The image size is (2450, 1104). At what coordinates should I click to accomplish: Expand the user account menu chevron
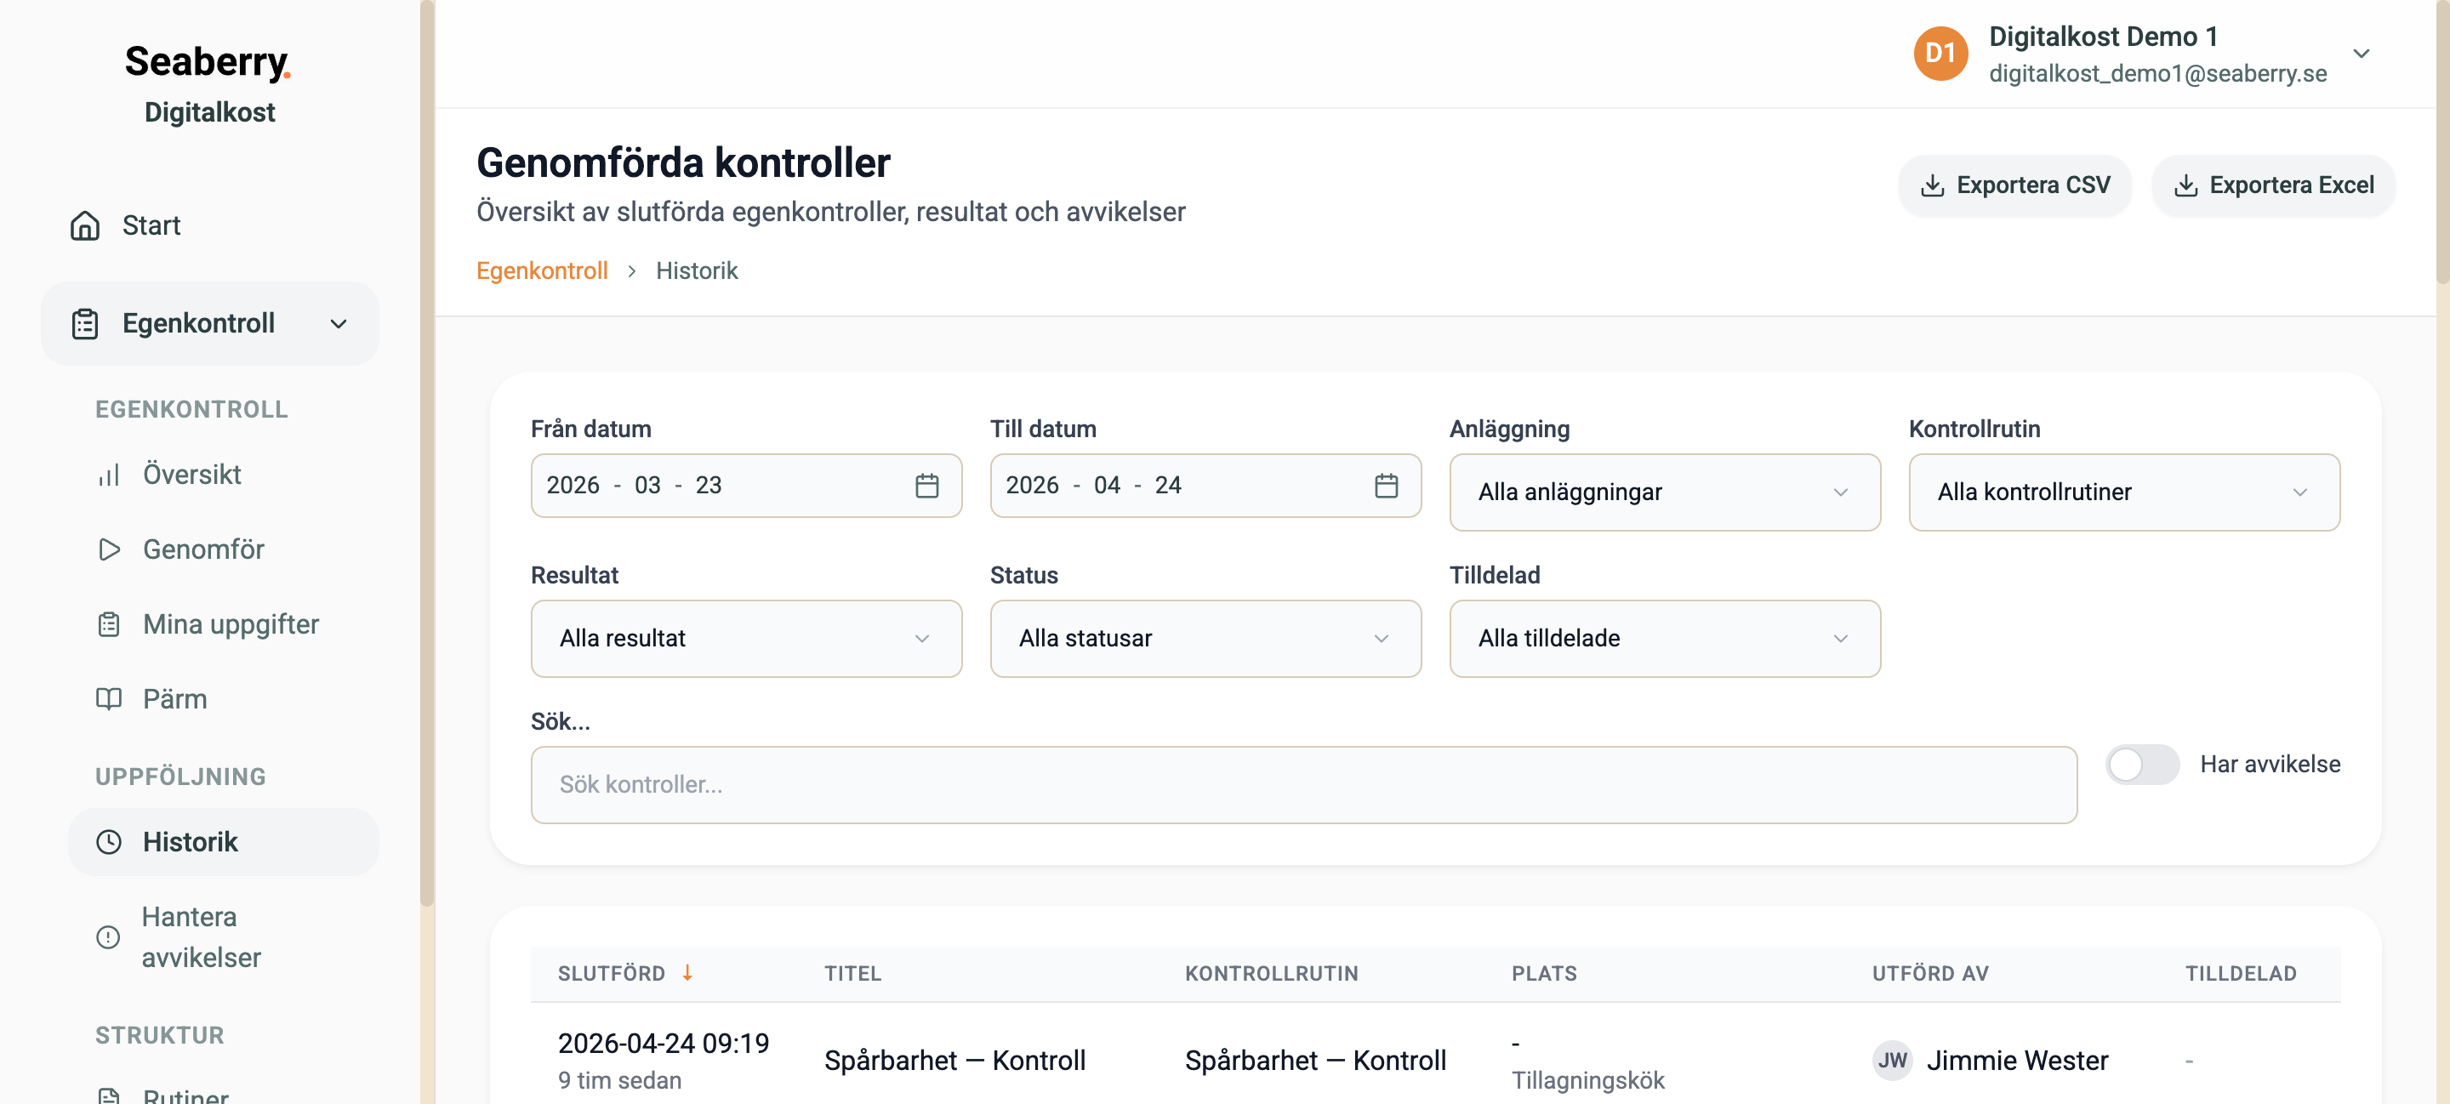(2361, 54)
